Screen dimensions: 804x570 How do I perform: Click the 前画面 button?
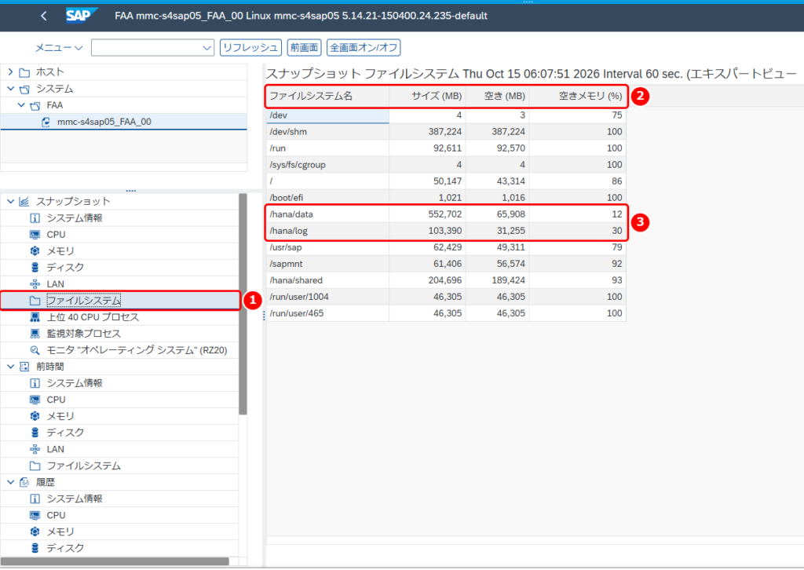304,48
